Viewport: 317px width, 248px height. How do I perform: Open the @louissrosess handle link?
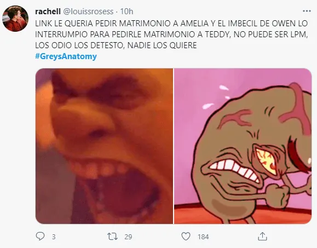(88, 11)
